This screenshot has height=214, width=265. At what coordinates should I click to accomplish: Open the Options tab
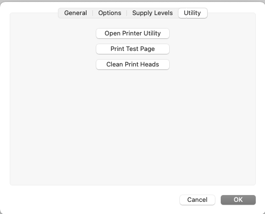[110, 13]
